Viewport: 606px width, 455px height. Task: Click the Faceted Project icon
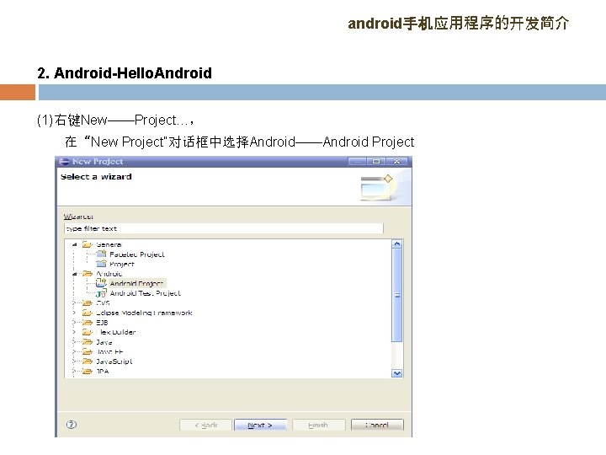point(101,254)
